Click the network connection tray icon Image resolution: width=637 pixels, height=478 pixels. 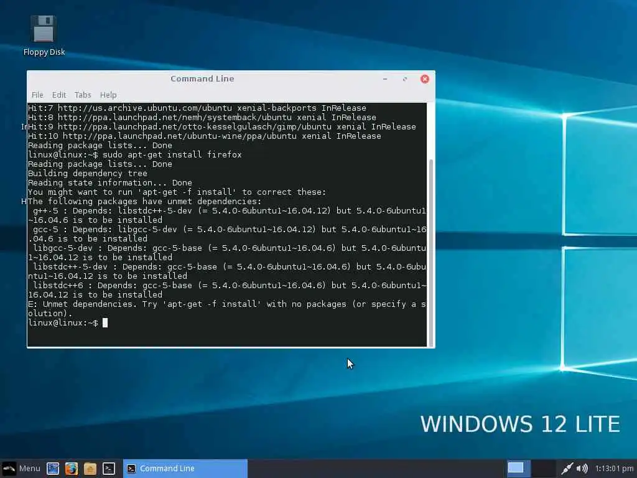pyautogui.click(x=567, y=468)
